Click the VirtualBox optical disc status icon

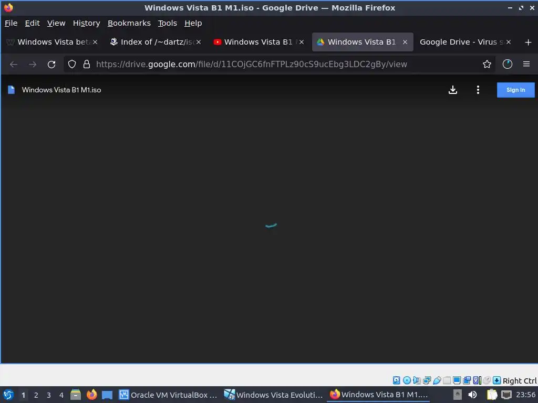[x=407, y=380]
